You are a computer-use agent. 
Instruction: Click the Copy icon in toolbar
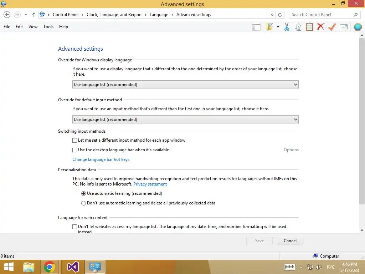coord(298,27)
